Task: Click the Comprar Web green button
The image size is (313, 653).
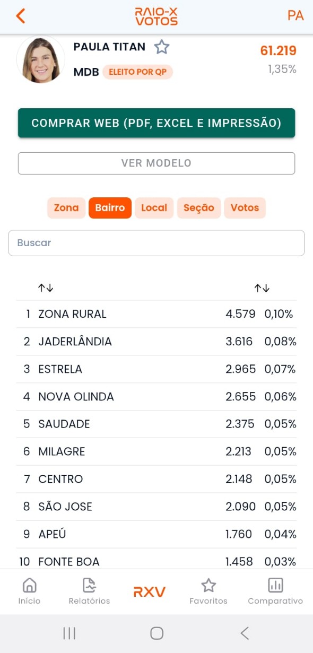Action: tap(156, 123)
